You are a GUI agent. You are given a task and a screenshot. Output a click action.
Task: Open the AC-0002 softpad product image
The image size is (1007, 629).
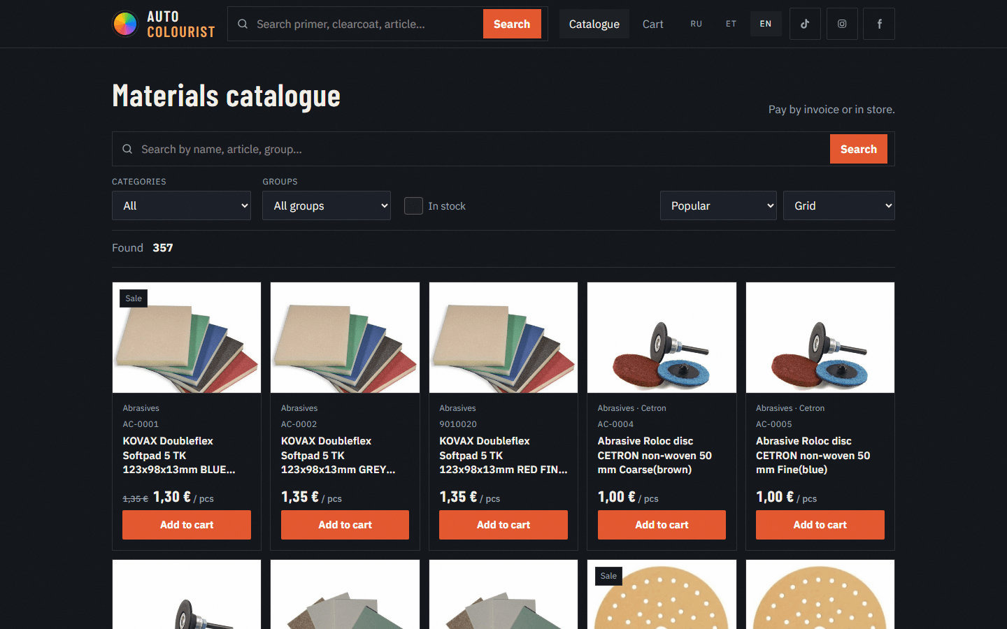pos(345,338)
